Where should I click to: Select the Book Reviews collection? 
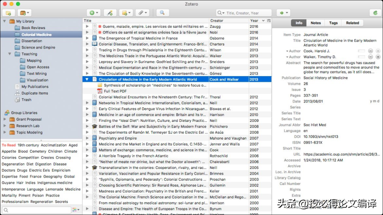tap(33, 28)
